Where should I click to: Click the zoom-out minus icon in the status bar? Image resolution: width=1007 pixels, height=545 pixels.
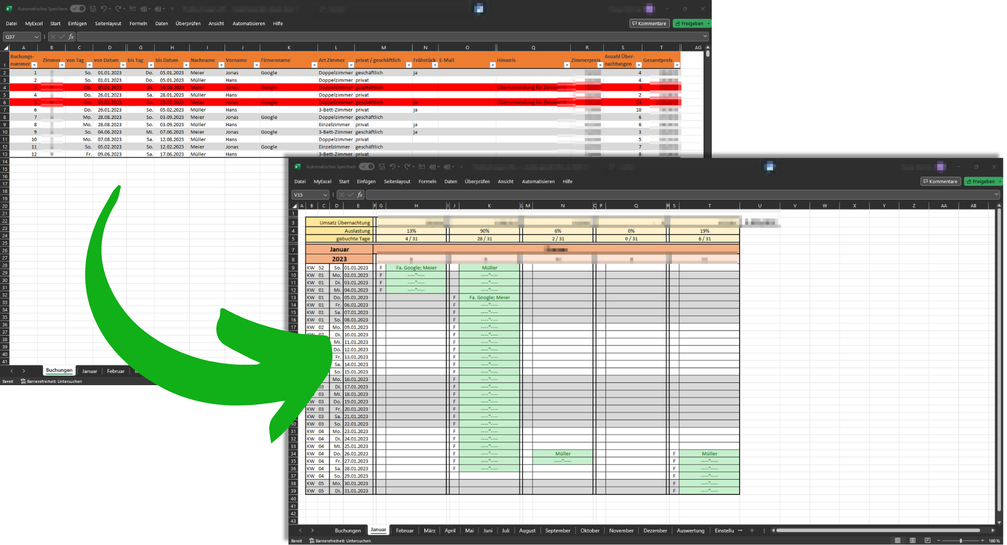point(939,540)
